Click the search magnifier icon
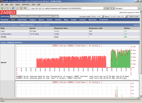Image resolution: width=142 pixels, height=103 pixels. 139,8
